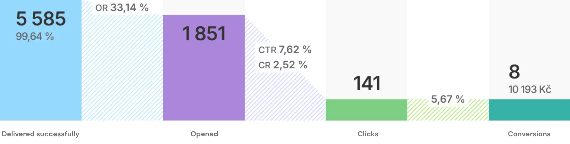The image size is (570, 144).
Task: Click the 141 clicks count
Action: click(x=367, y=83)
